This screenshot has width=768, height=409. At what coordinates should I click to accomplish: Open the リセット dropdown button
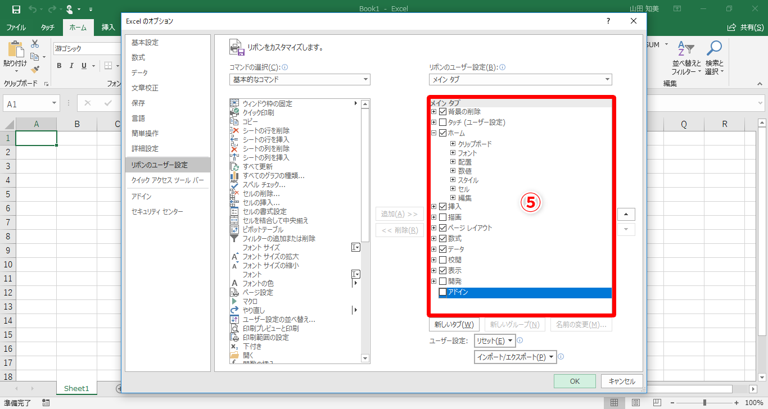point(495,340)
